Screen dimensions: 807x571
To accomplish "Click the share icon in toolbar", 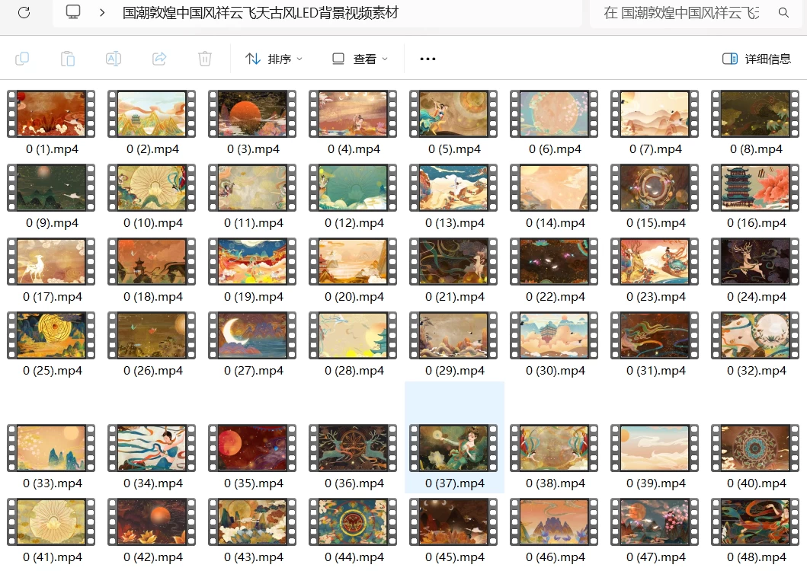I will click(x=159, y=59).
